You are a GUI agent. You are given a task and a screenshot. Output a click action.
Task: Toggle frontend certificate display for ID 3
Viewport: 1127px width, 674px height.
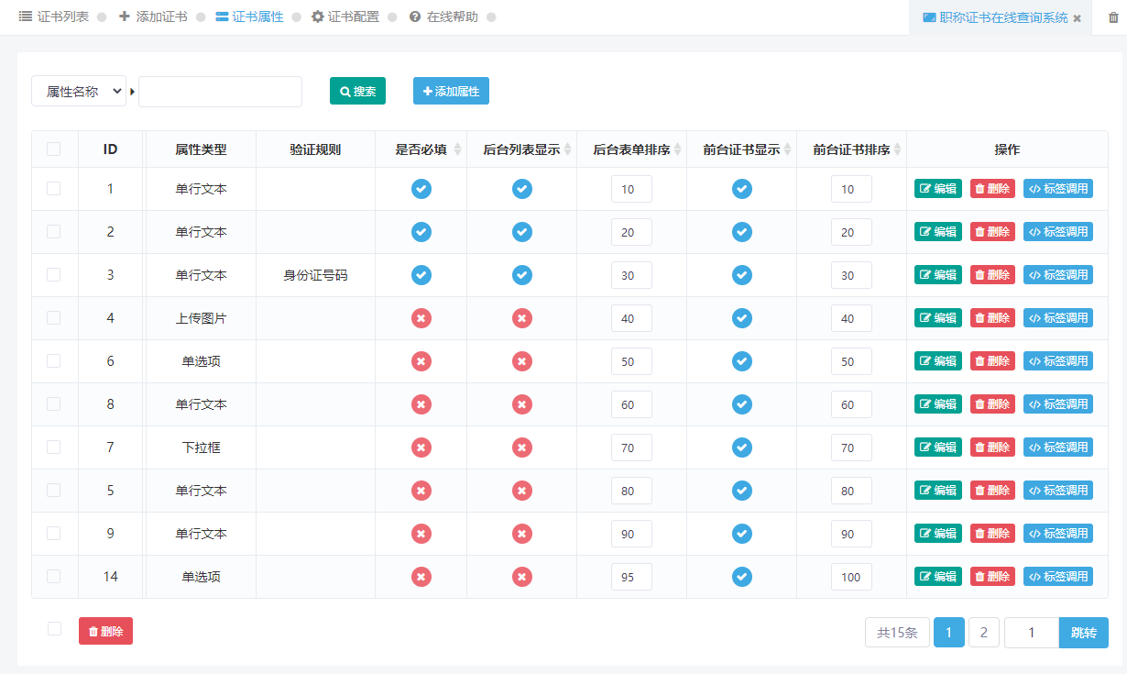click(742, 275)
